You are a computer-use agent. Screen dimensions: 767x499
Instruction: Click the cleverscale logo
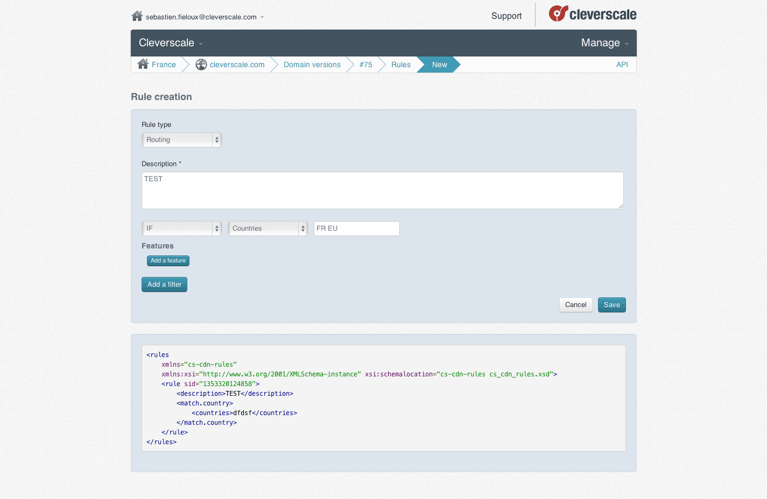(x=593, y=14)
